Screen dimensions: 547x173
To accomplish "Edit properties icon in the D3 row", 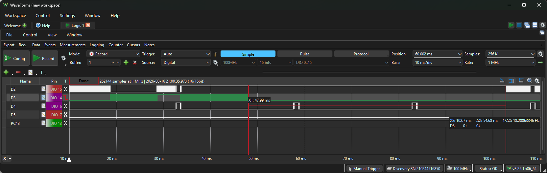I will pos(43,97).
